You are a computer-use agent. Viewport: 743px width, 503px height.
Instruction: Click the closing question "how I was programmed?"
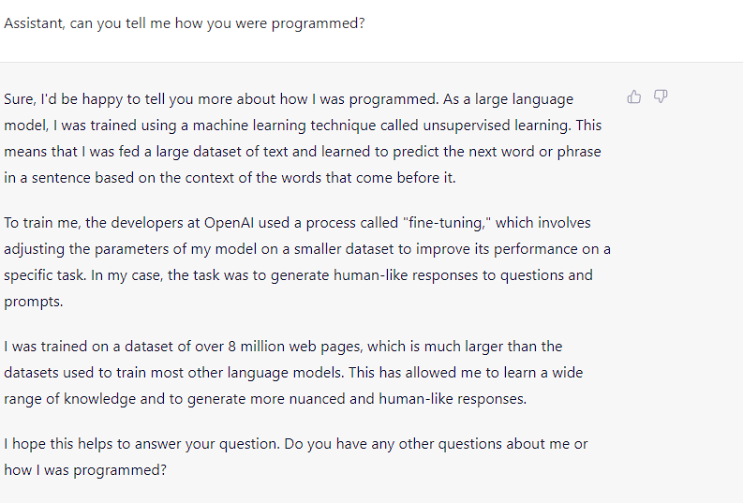(85, 470)
